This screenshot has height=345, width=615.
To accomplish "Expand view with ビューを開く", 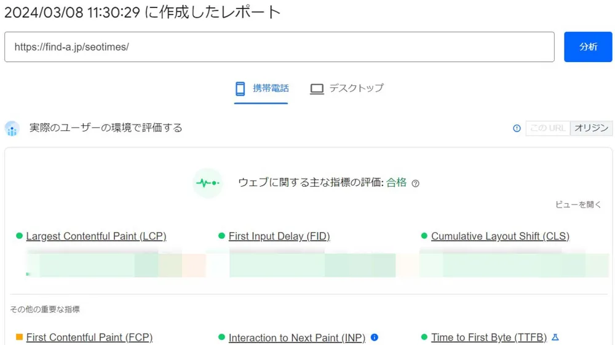I will (578, 204).
